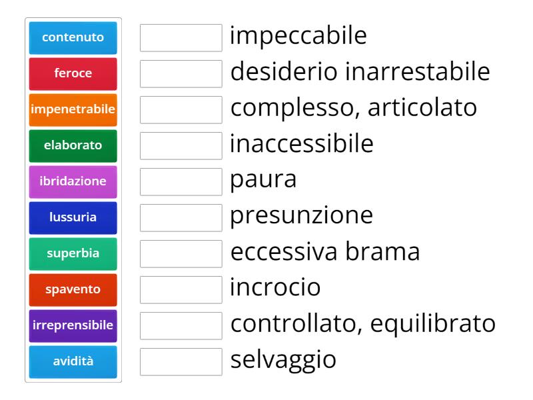The image size is (533, 400).
Task: Click the answer box beside 'incrocio'
Action: tap(181, 289)
